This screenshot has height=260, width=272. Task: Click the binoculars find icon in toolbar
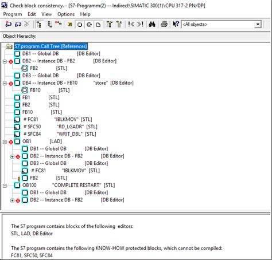tap(152, 25)
